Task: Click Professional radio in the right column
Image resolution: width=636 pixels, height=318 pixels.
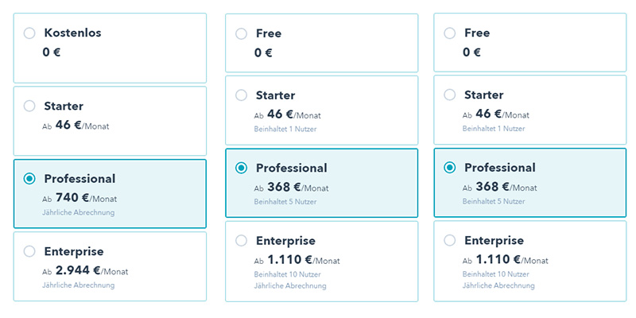Action: pos(450,168)
